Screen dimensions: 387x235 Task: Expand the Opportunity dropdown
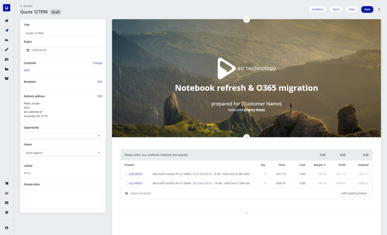coord(63,136)
